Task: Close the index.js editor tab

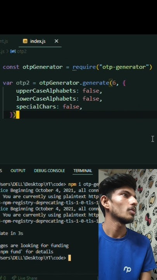Action: 57,41
